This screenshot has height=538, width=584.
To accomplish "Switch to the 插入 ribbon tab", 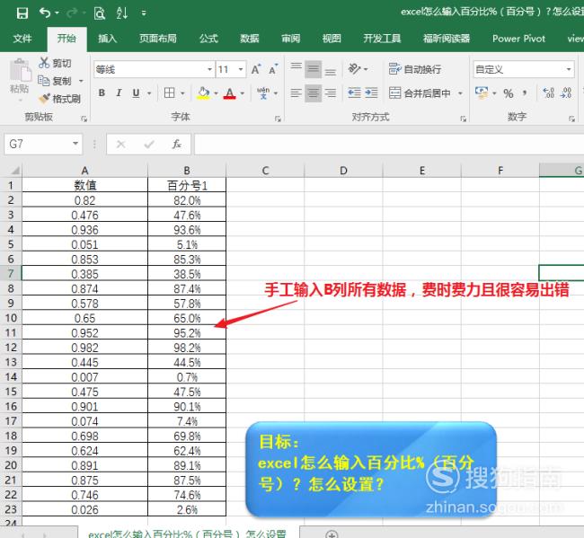I will coord(107,39).
